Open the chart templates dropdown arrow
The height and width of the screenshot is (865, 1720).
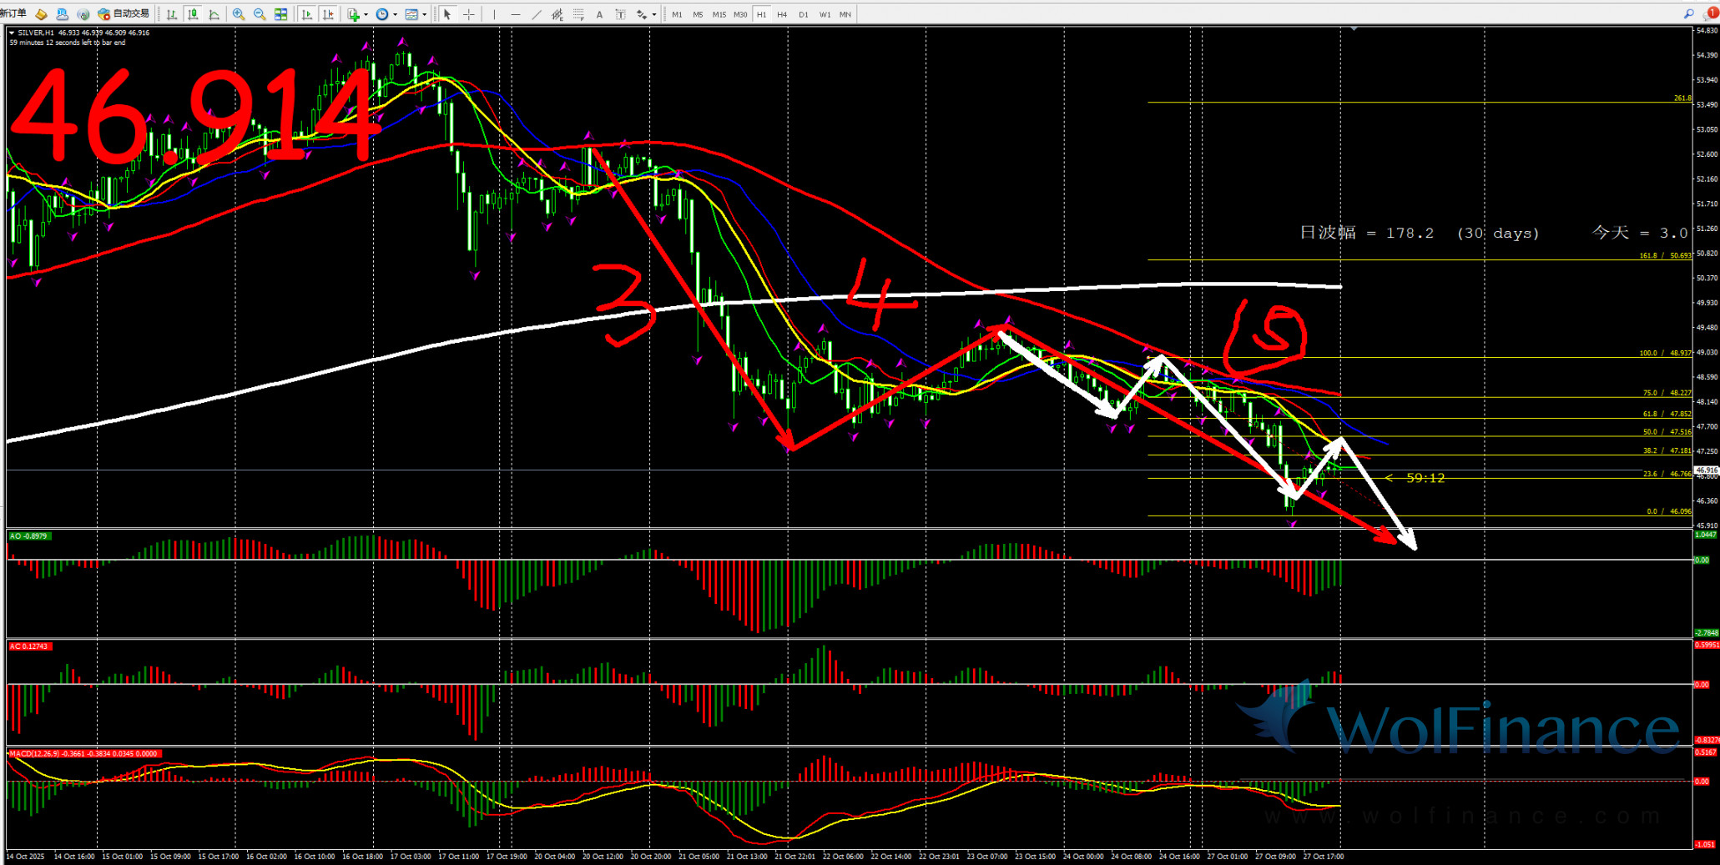point(424,14)
